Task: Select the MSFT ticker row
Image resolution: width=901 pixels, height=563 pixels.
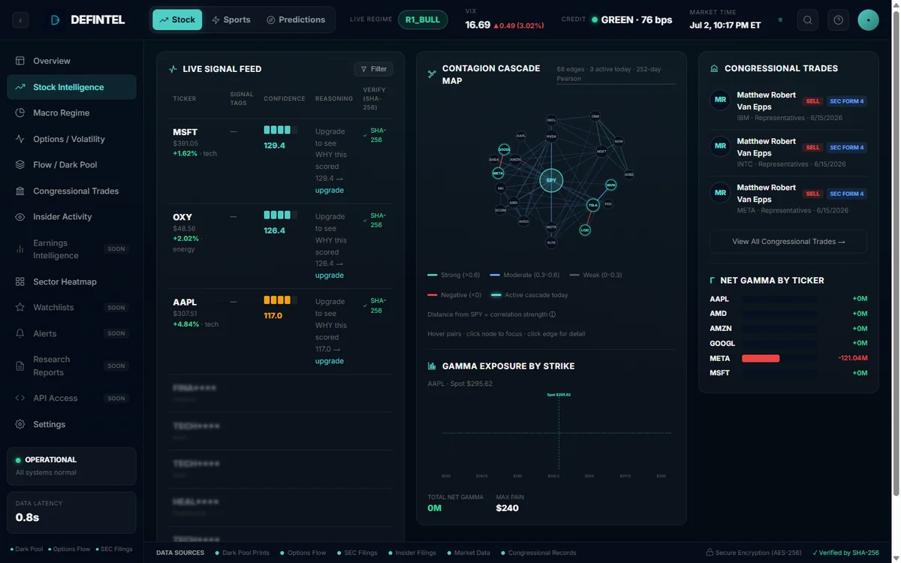Action: tap(280, 161)
